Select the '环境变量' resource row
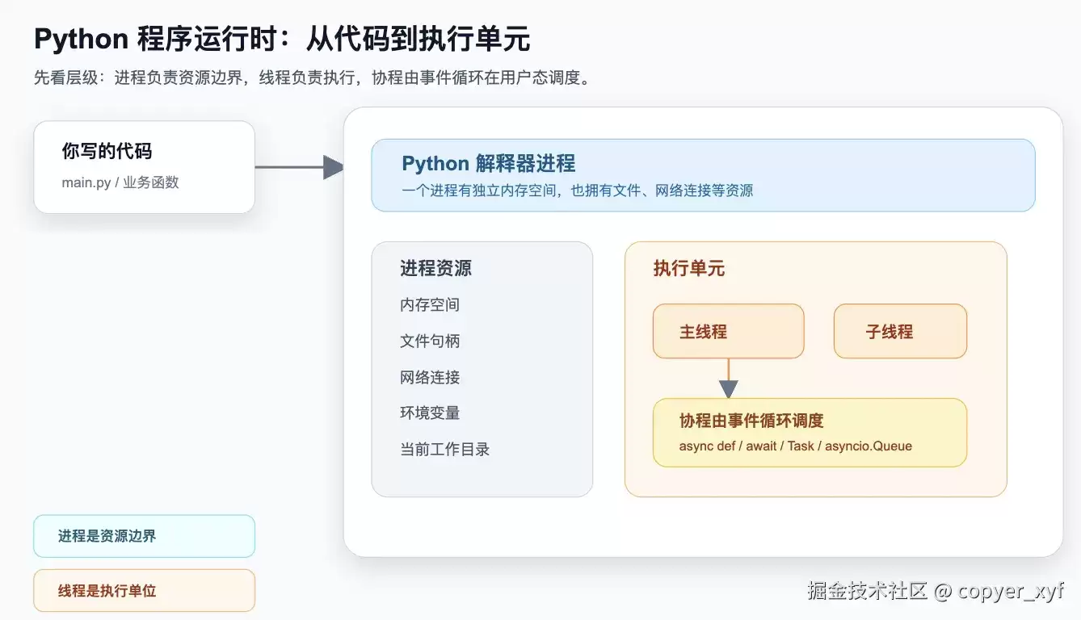The height and width of the screenshot is (620, 1081). [x=430, y=413]
